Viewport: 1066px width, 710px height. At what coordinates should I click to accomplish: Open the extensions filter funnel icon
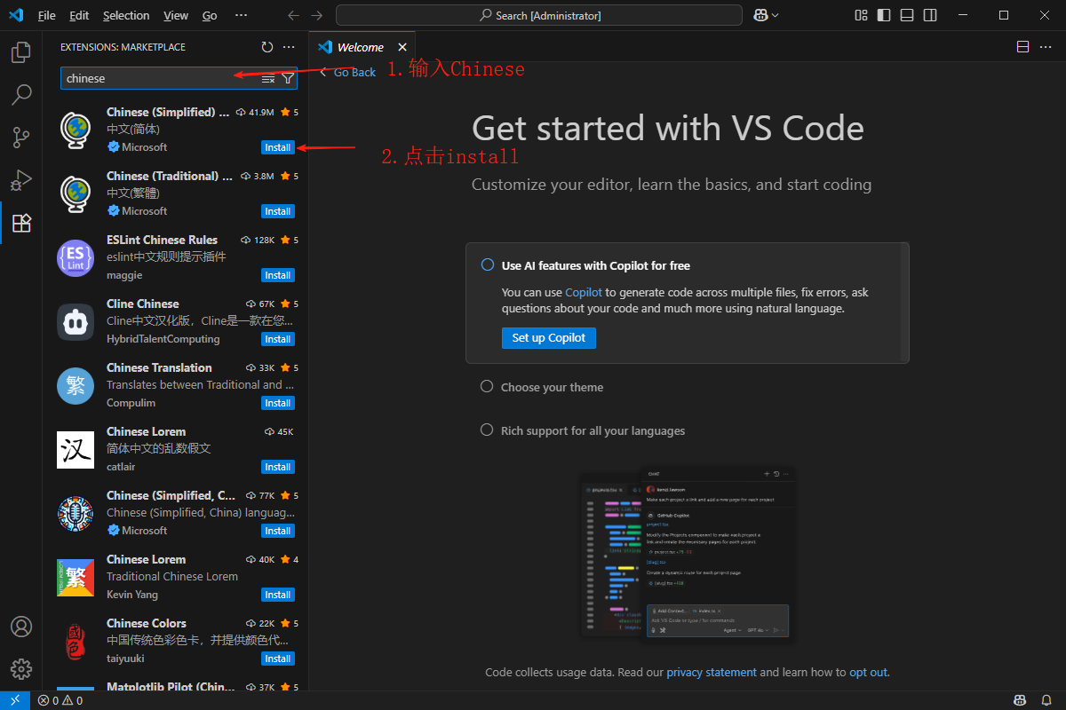(x=288, y=79)
